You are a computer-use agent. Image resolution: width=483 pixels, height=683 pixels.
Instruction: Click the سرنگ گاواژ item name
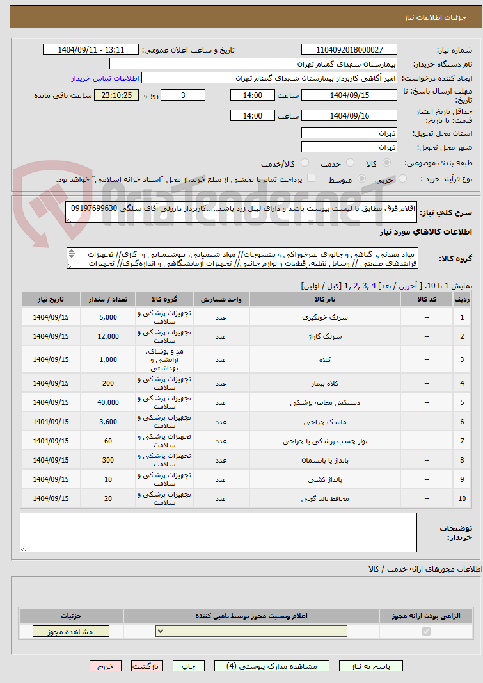point(325,337)
